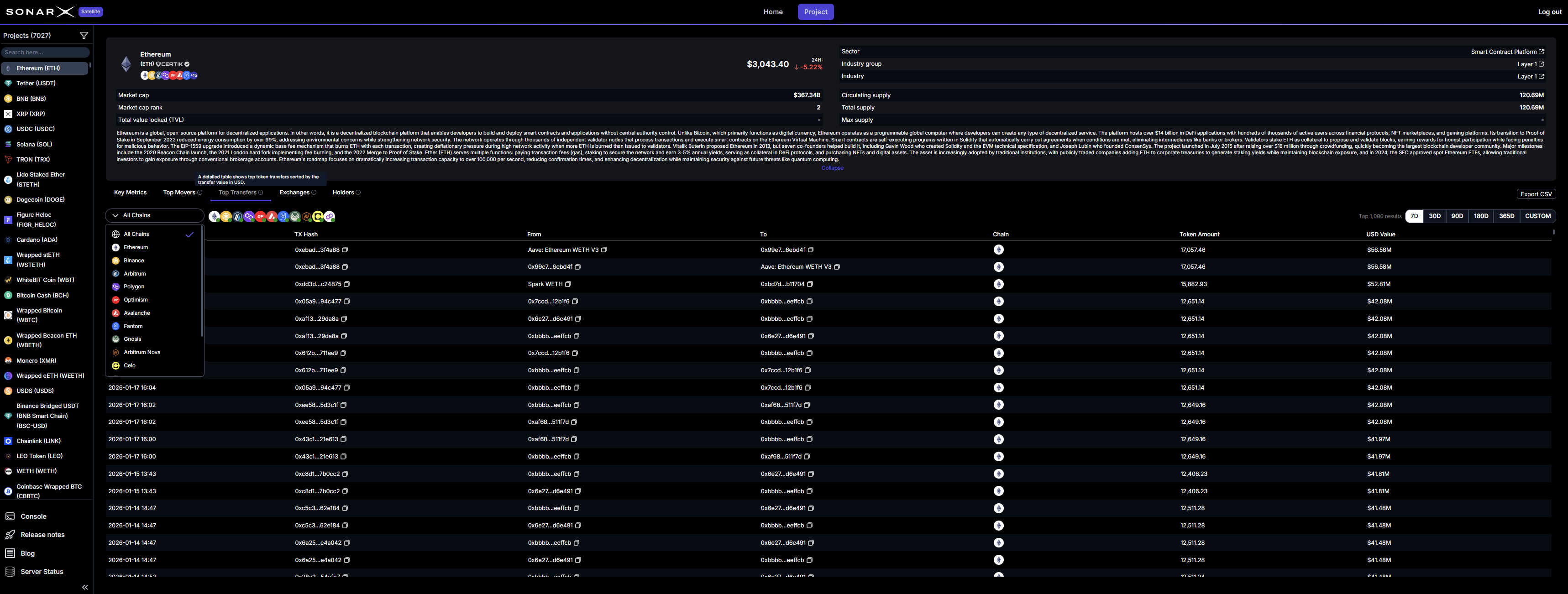Select the Gnosis chain filter icon

coord(294,216)
